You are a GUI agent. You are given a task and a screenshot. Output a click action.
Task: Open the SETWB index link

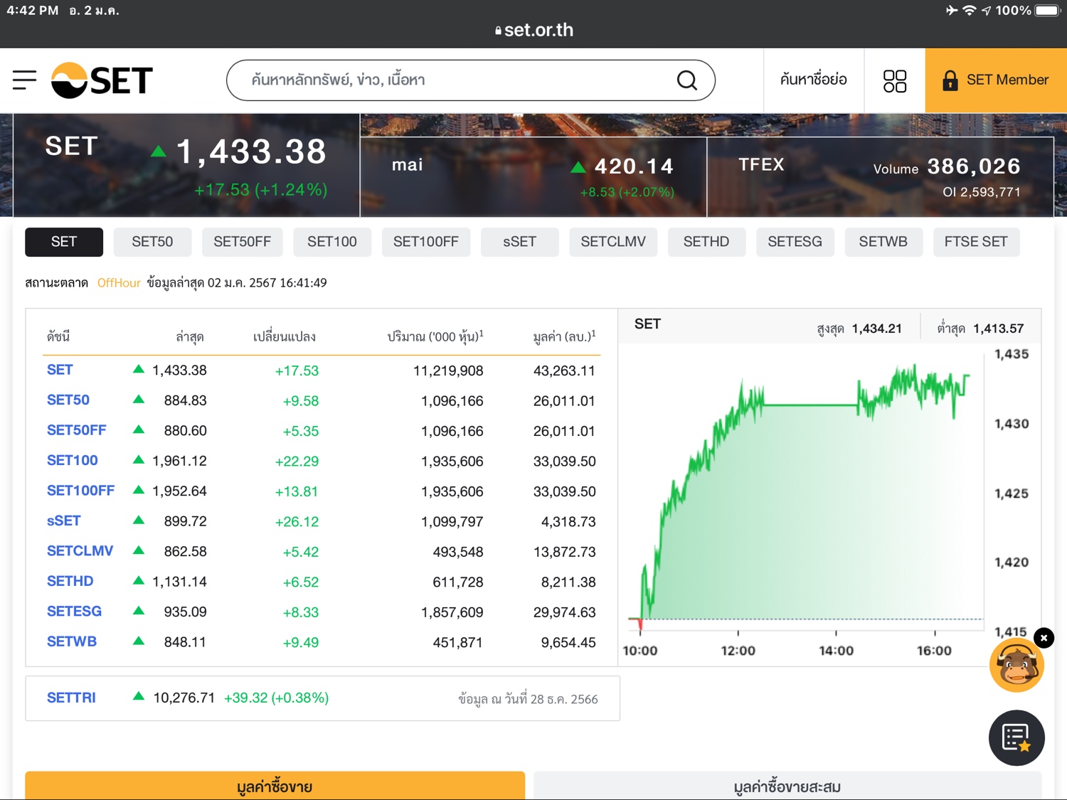(x=72, y=642)
